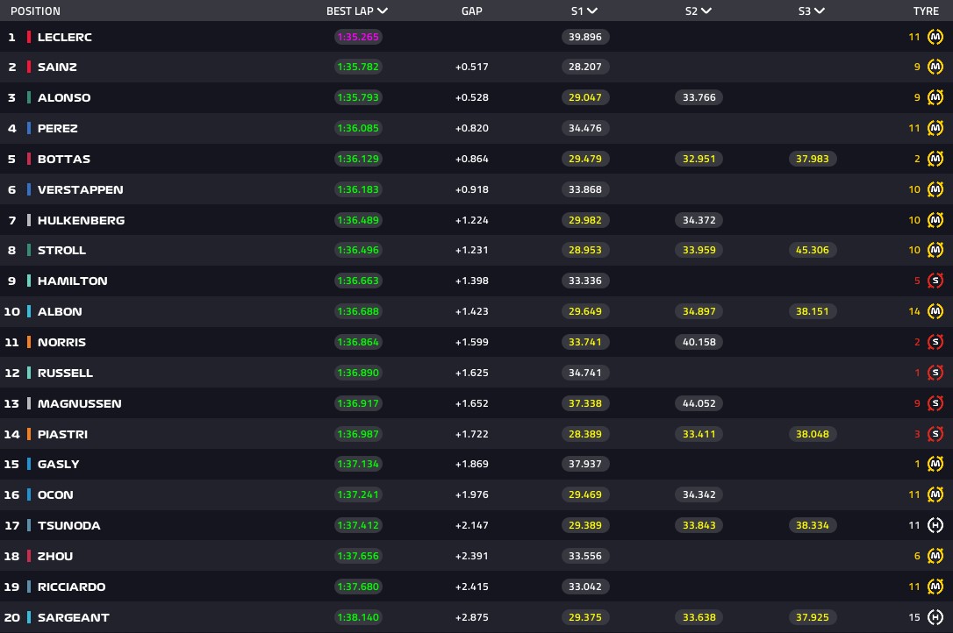Click the soft tyre icon for Hamilton

[935, 281]
